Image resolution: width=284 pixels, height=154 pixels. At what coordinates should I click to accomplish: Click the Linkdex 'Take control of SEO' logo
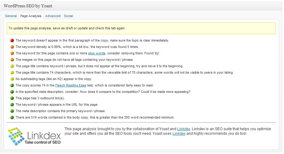click(34, 137)
